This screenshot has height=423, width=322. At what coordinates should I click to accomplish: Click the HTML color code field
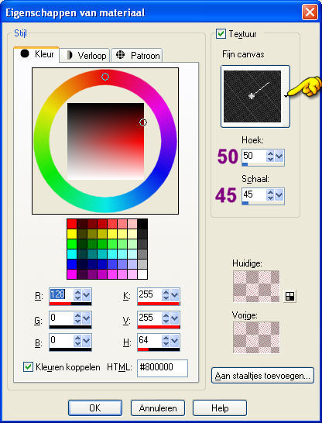pyautogui.click(x=163, y=368)
